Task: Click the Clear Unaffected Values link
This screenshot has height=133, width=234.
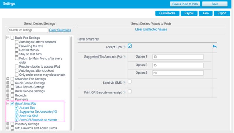Action: tap(151, 29)
